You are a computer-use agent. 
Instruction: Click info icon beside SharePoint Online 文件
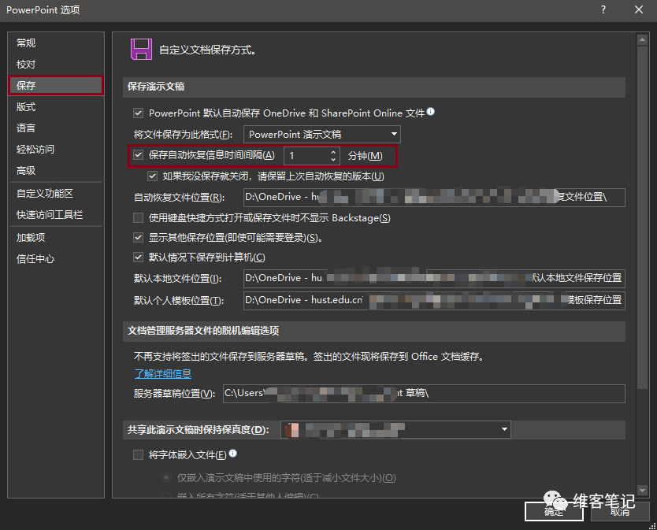pos(431,112)
